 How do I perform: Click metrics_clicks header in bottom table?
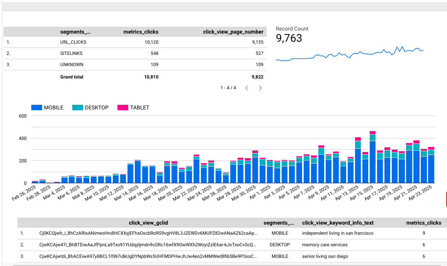pyautogui.click(x=423, y=223)
